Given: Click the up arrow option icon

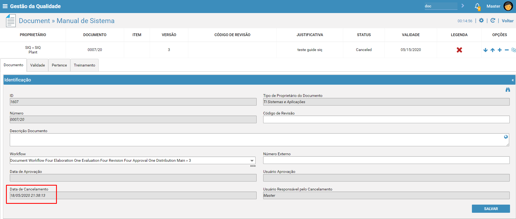Looking at the screenshot, I should pos(493,50).
